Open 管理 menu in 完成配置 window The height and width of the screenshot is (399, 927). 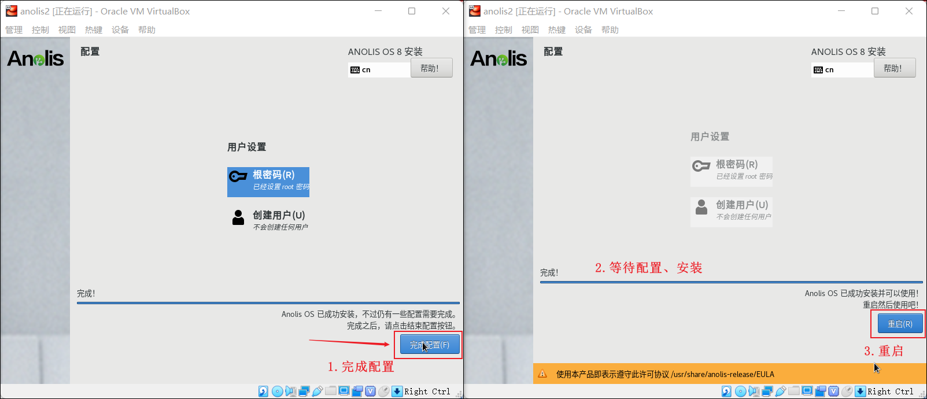tap(14, 29)
